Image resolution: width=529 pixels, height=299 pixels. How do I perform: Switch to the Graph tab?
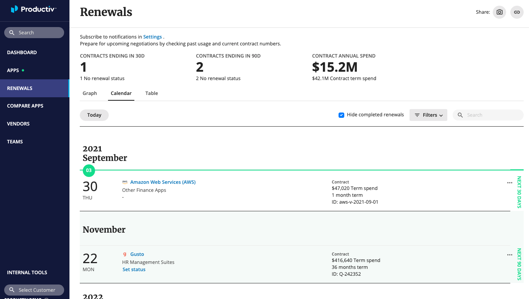tap(90, 93)
